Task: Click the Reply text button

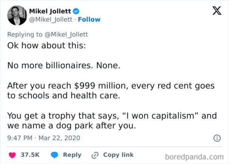Action: coord(72,155)
